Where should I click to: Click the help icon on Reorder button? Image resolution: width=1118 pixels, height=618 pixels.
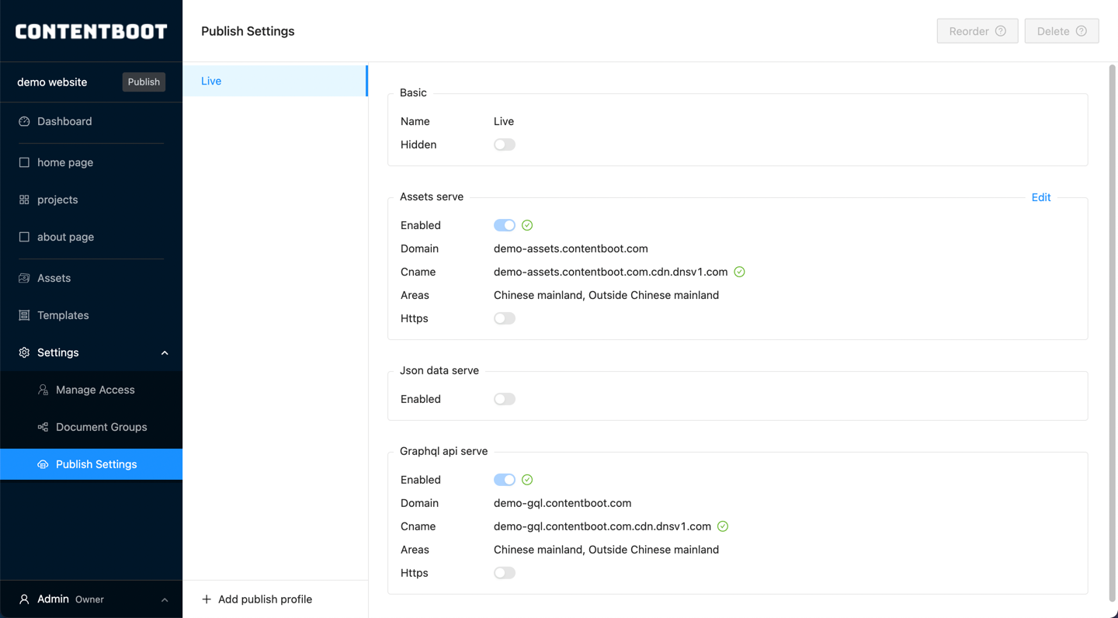coord(1001,31)
